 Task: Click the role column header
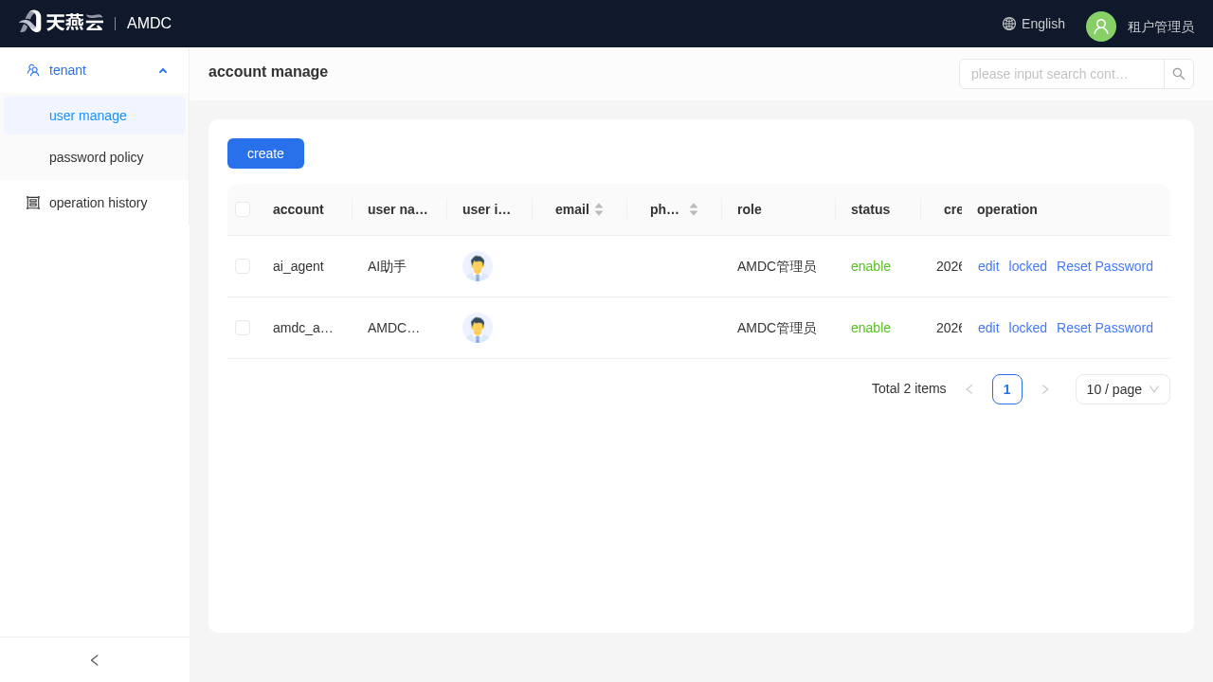[750, 209]
